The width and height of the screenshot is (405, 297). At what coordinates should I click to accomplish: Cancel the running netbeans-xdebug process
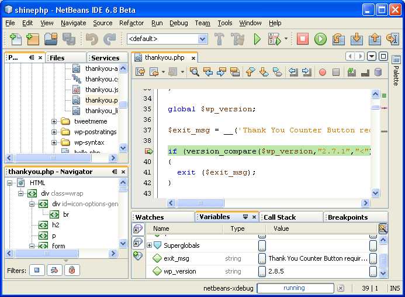coord(341,288)
